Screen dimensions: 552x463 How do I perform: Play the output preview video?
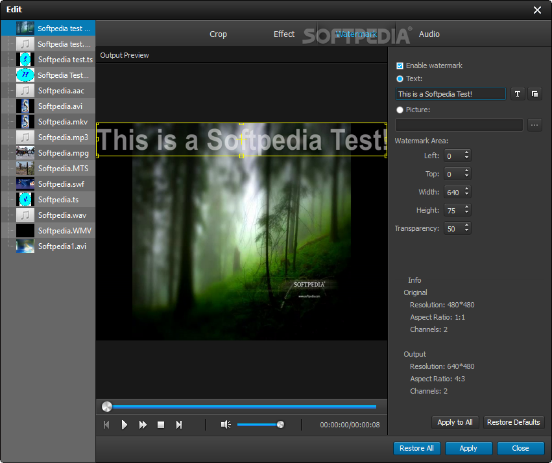(125, 425)
